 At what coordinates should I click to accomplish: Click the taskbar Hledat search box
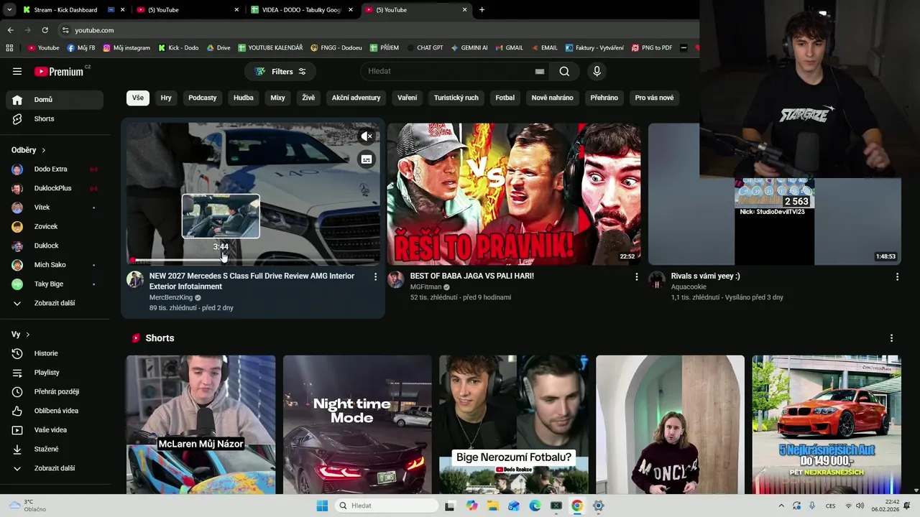pyautogui.click(x=387, y=506)
